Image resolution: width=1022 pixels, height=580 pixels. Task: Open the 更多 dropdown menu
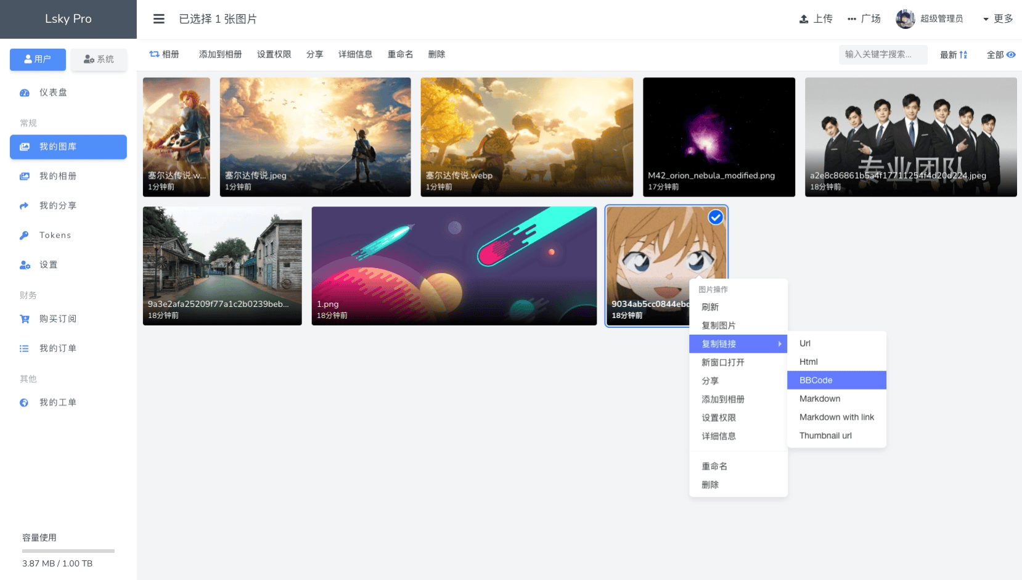[x=999, y=18]
